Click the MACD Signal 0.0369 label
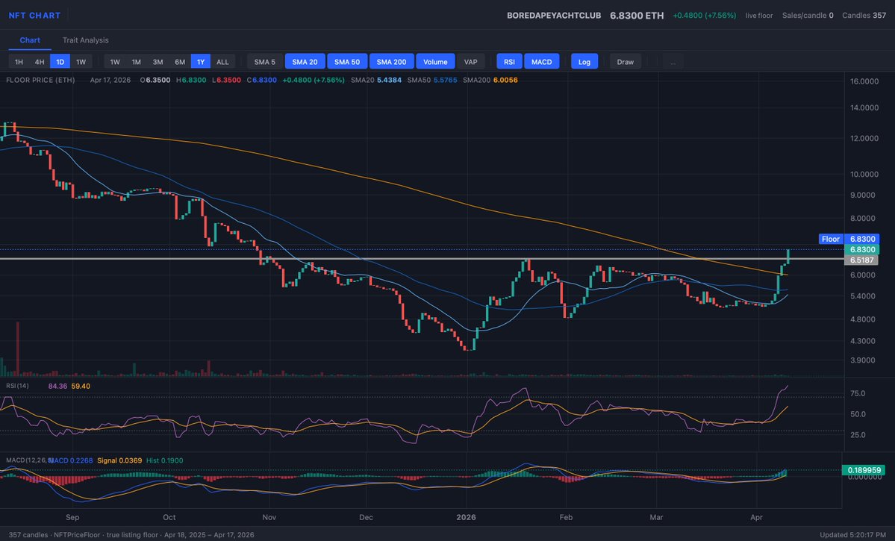 119,460
